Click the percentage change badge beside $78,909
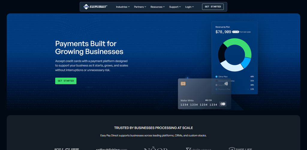This screenshot has height=150, width=307. [x=236, y=32]
